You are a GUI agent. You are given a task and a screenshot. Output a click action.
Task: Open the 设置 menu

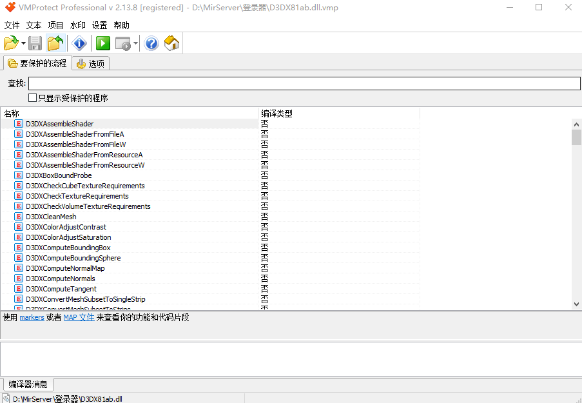(x=99, y=25)
